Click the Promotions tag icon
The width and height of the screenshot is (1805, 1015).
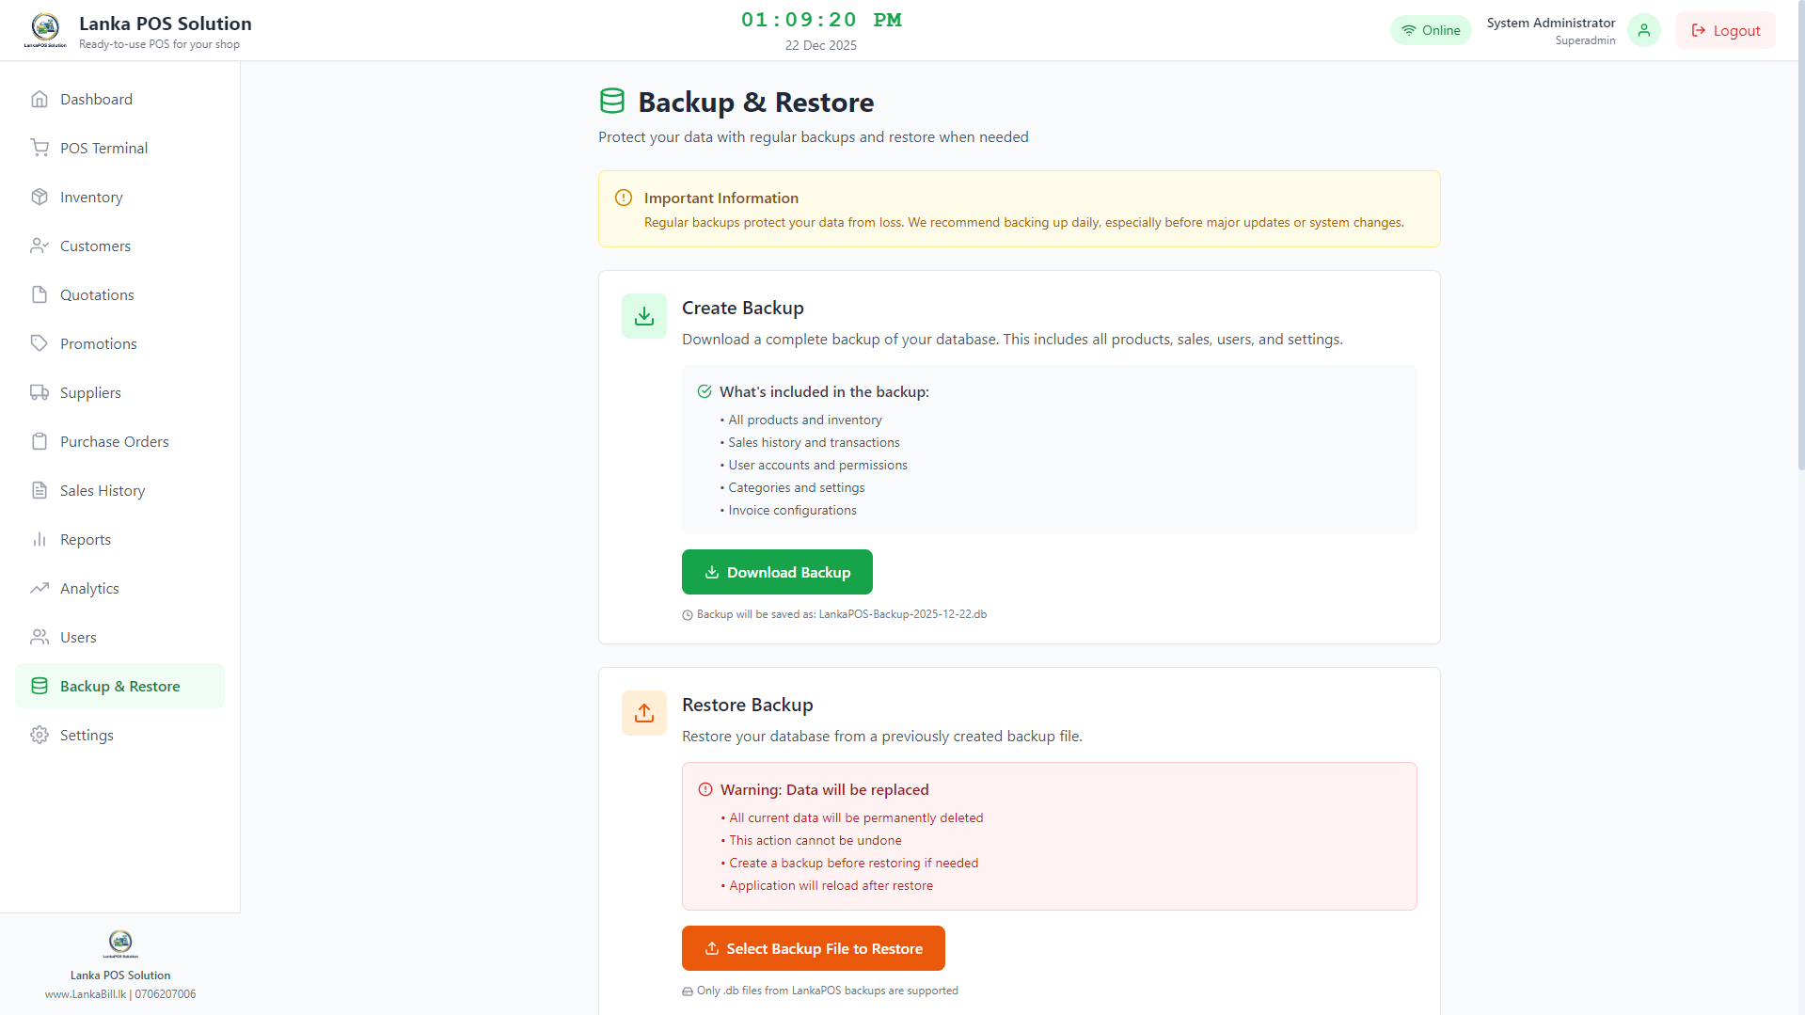40,343
